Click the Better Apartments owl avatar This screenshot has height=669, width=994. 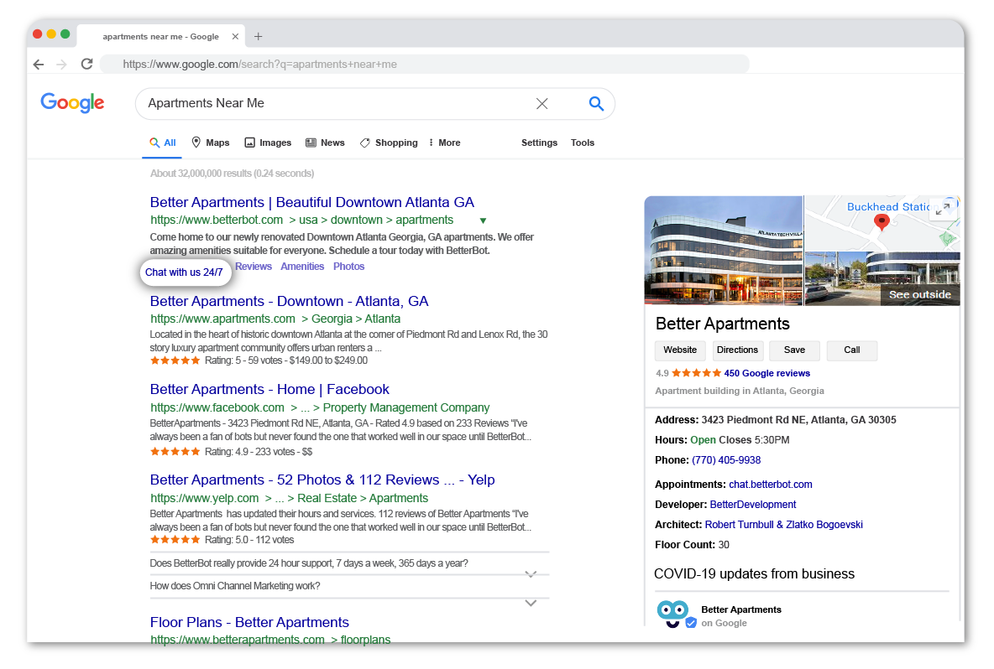pyautogui.click(x=672, y=613)
